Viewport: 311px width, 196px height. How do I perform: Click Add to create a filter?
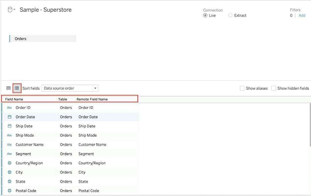pos(302,16)
